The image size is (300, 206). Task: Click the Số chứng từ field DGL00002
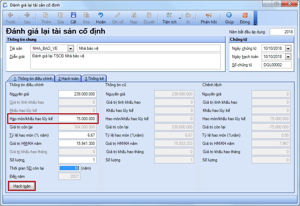pyautogui.click(x=277, y=65)
